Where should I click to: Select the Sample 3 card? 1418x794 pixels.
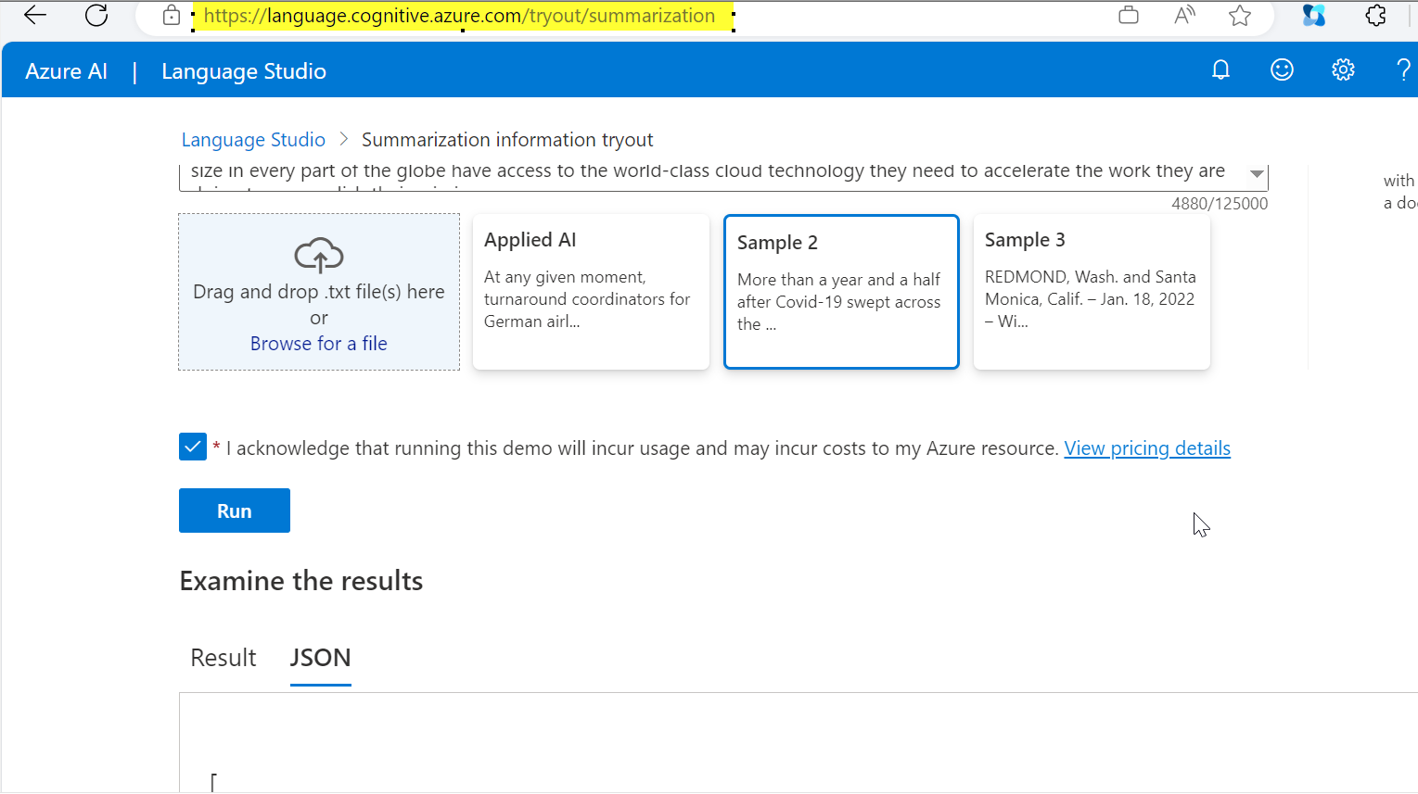coord(1092,292)
